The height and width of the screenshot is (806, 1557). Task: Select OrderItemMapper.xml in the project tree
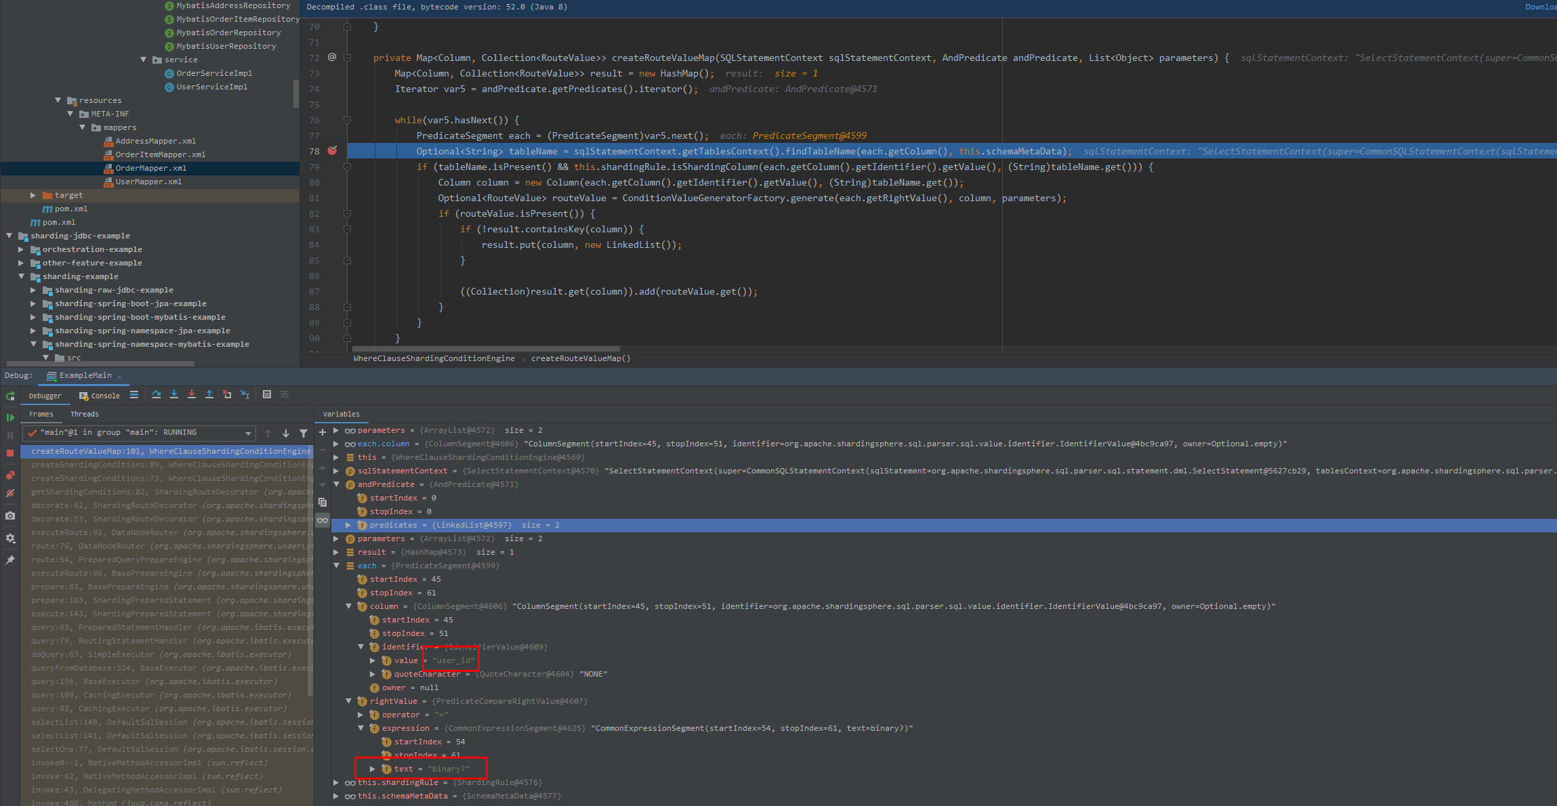click(x=161, y=154)
